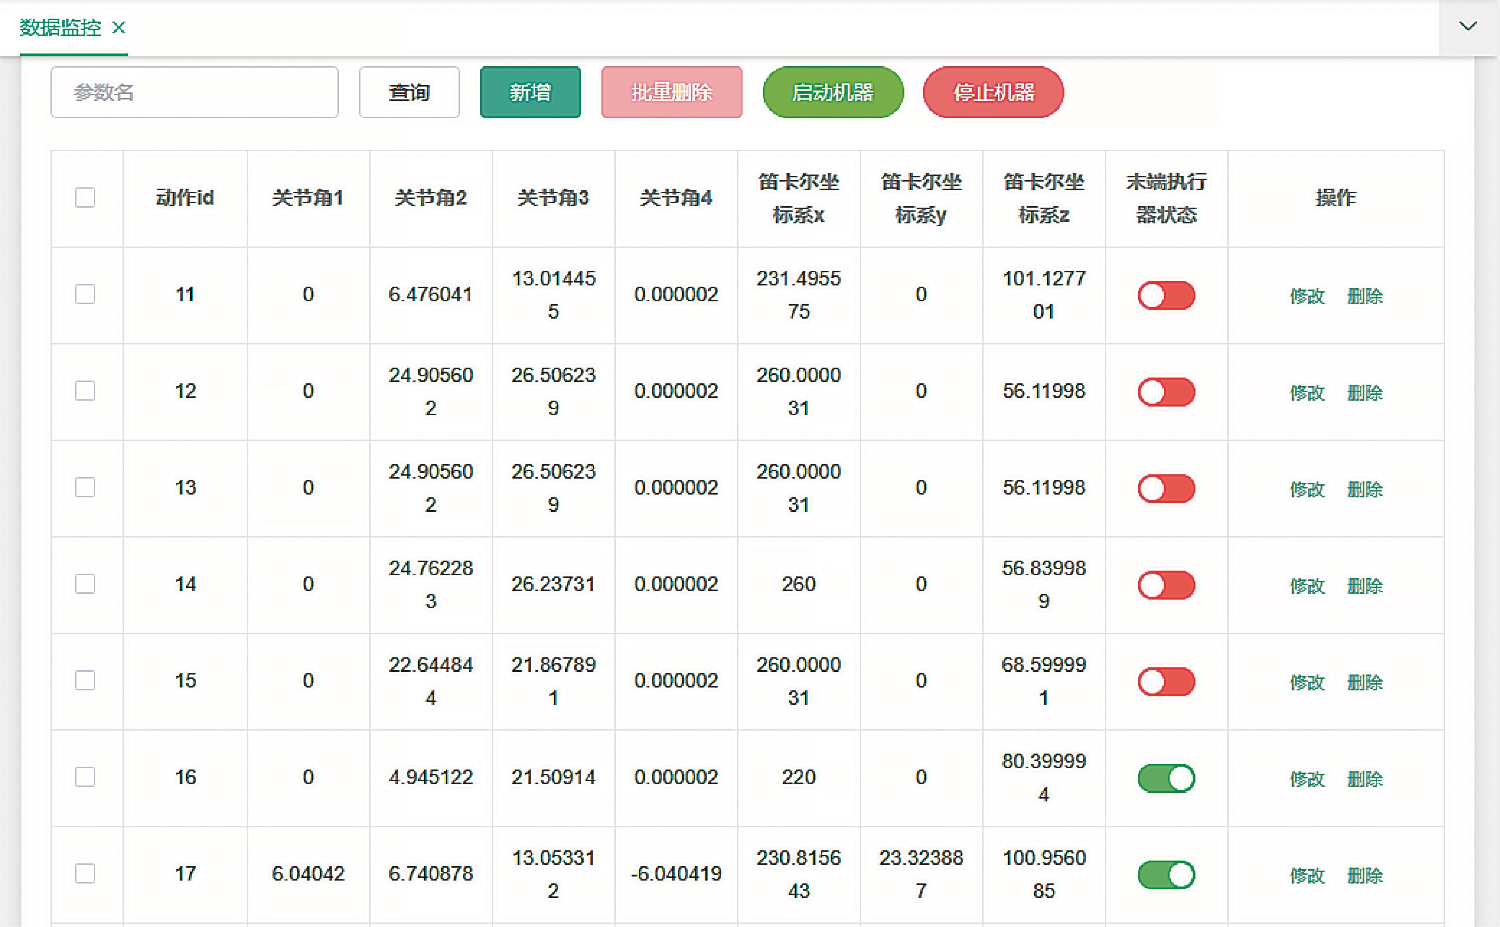This screenshot has width=1500, height=927.
Task: Click cell value 220 in row 16
Action: (x=799, y=777)
